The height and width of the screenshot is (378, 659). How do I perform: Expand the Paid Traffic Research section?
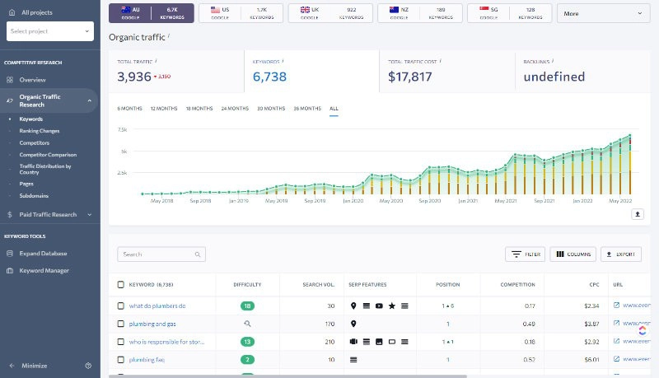click(x=90, y=215)
